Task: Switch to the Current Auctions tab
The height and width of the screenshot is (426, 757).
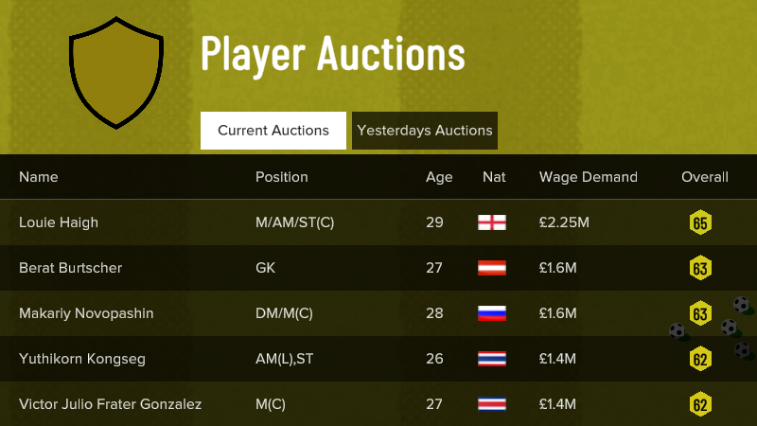Action: (273, 131)
